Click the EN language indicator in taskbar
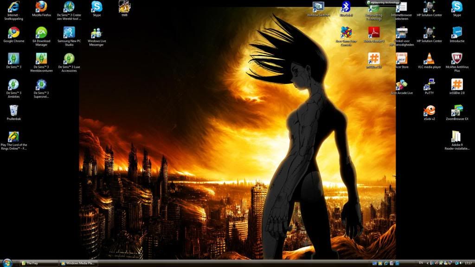Viewport: 475px width, 267px height. (421, 263)
